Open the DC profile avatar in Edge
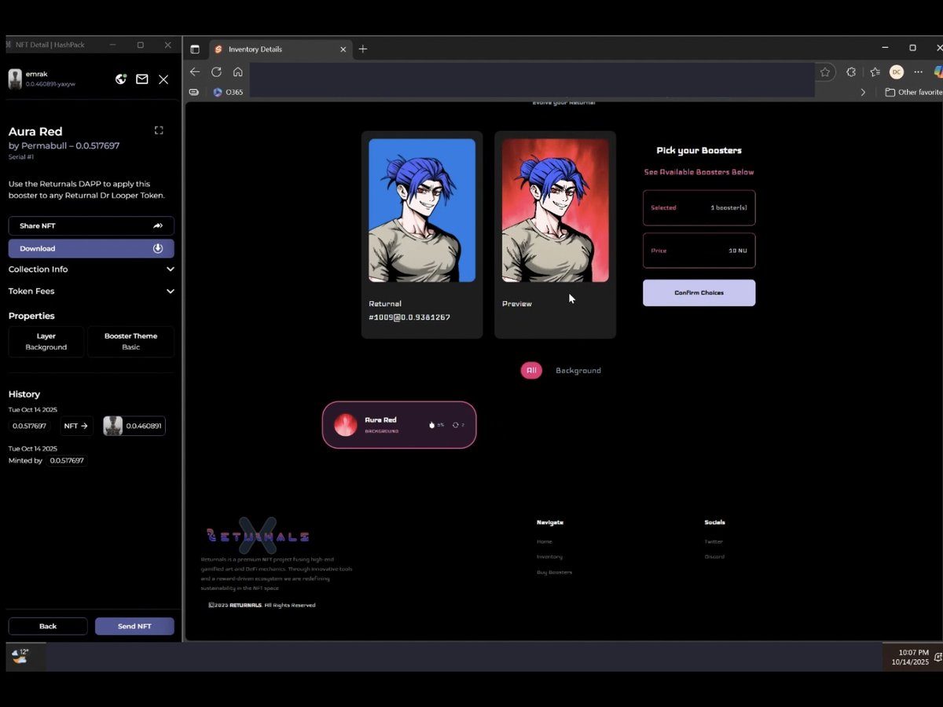 [897, 71]
